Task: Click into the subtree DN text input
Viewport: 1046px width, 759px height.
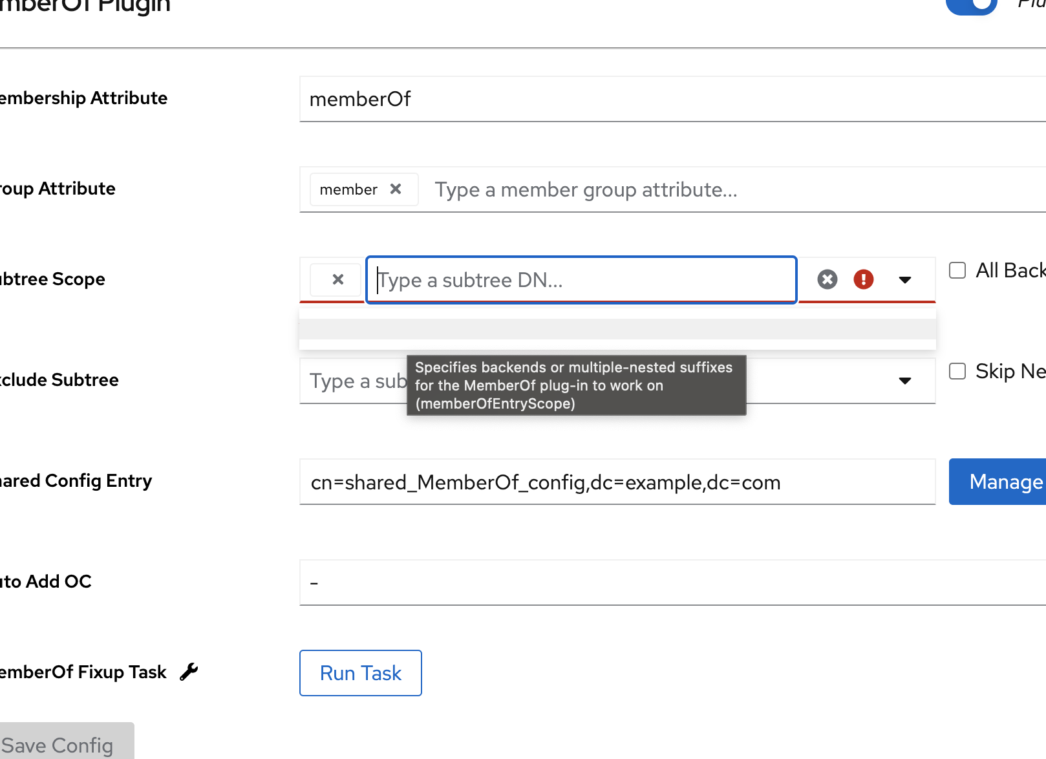Action: [x=581, y=280]
